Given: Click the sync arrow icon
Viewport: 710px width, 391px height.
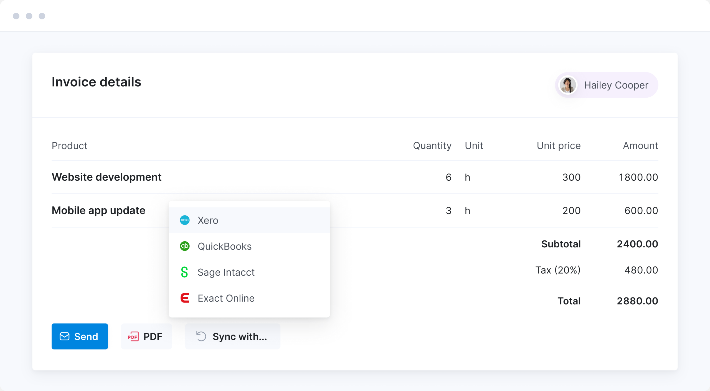Looking at the screenshot, I should point(201,336).
